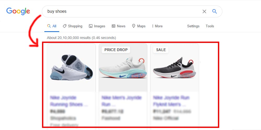Image resolution: width=261 pixels, height=130 pixels.
Task: Open the Nike Men's Joyride Run link
Action: pos(122,101)
